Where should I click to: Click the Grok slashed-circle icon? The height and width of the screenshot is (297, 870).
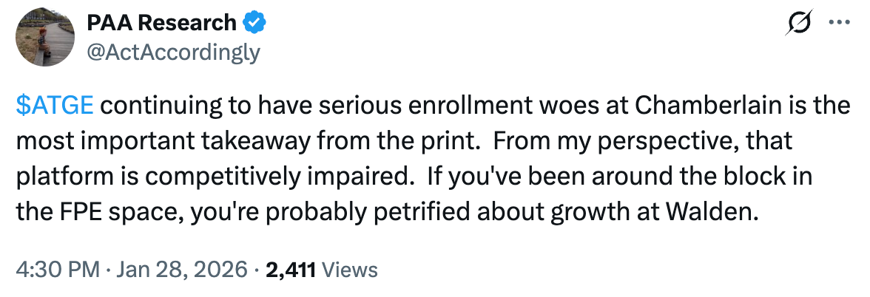click(802, 24)
